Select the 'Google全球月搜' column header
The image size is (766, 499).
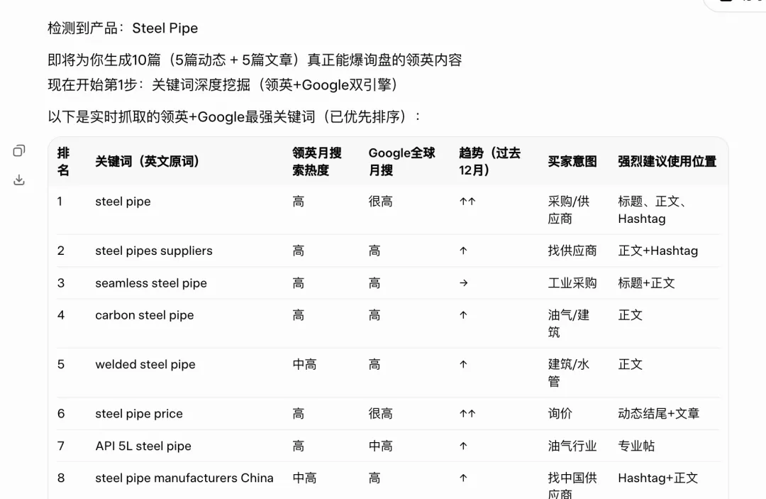pyautogui.click(x=401, y=161)
